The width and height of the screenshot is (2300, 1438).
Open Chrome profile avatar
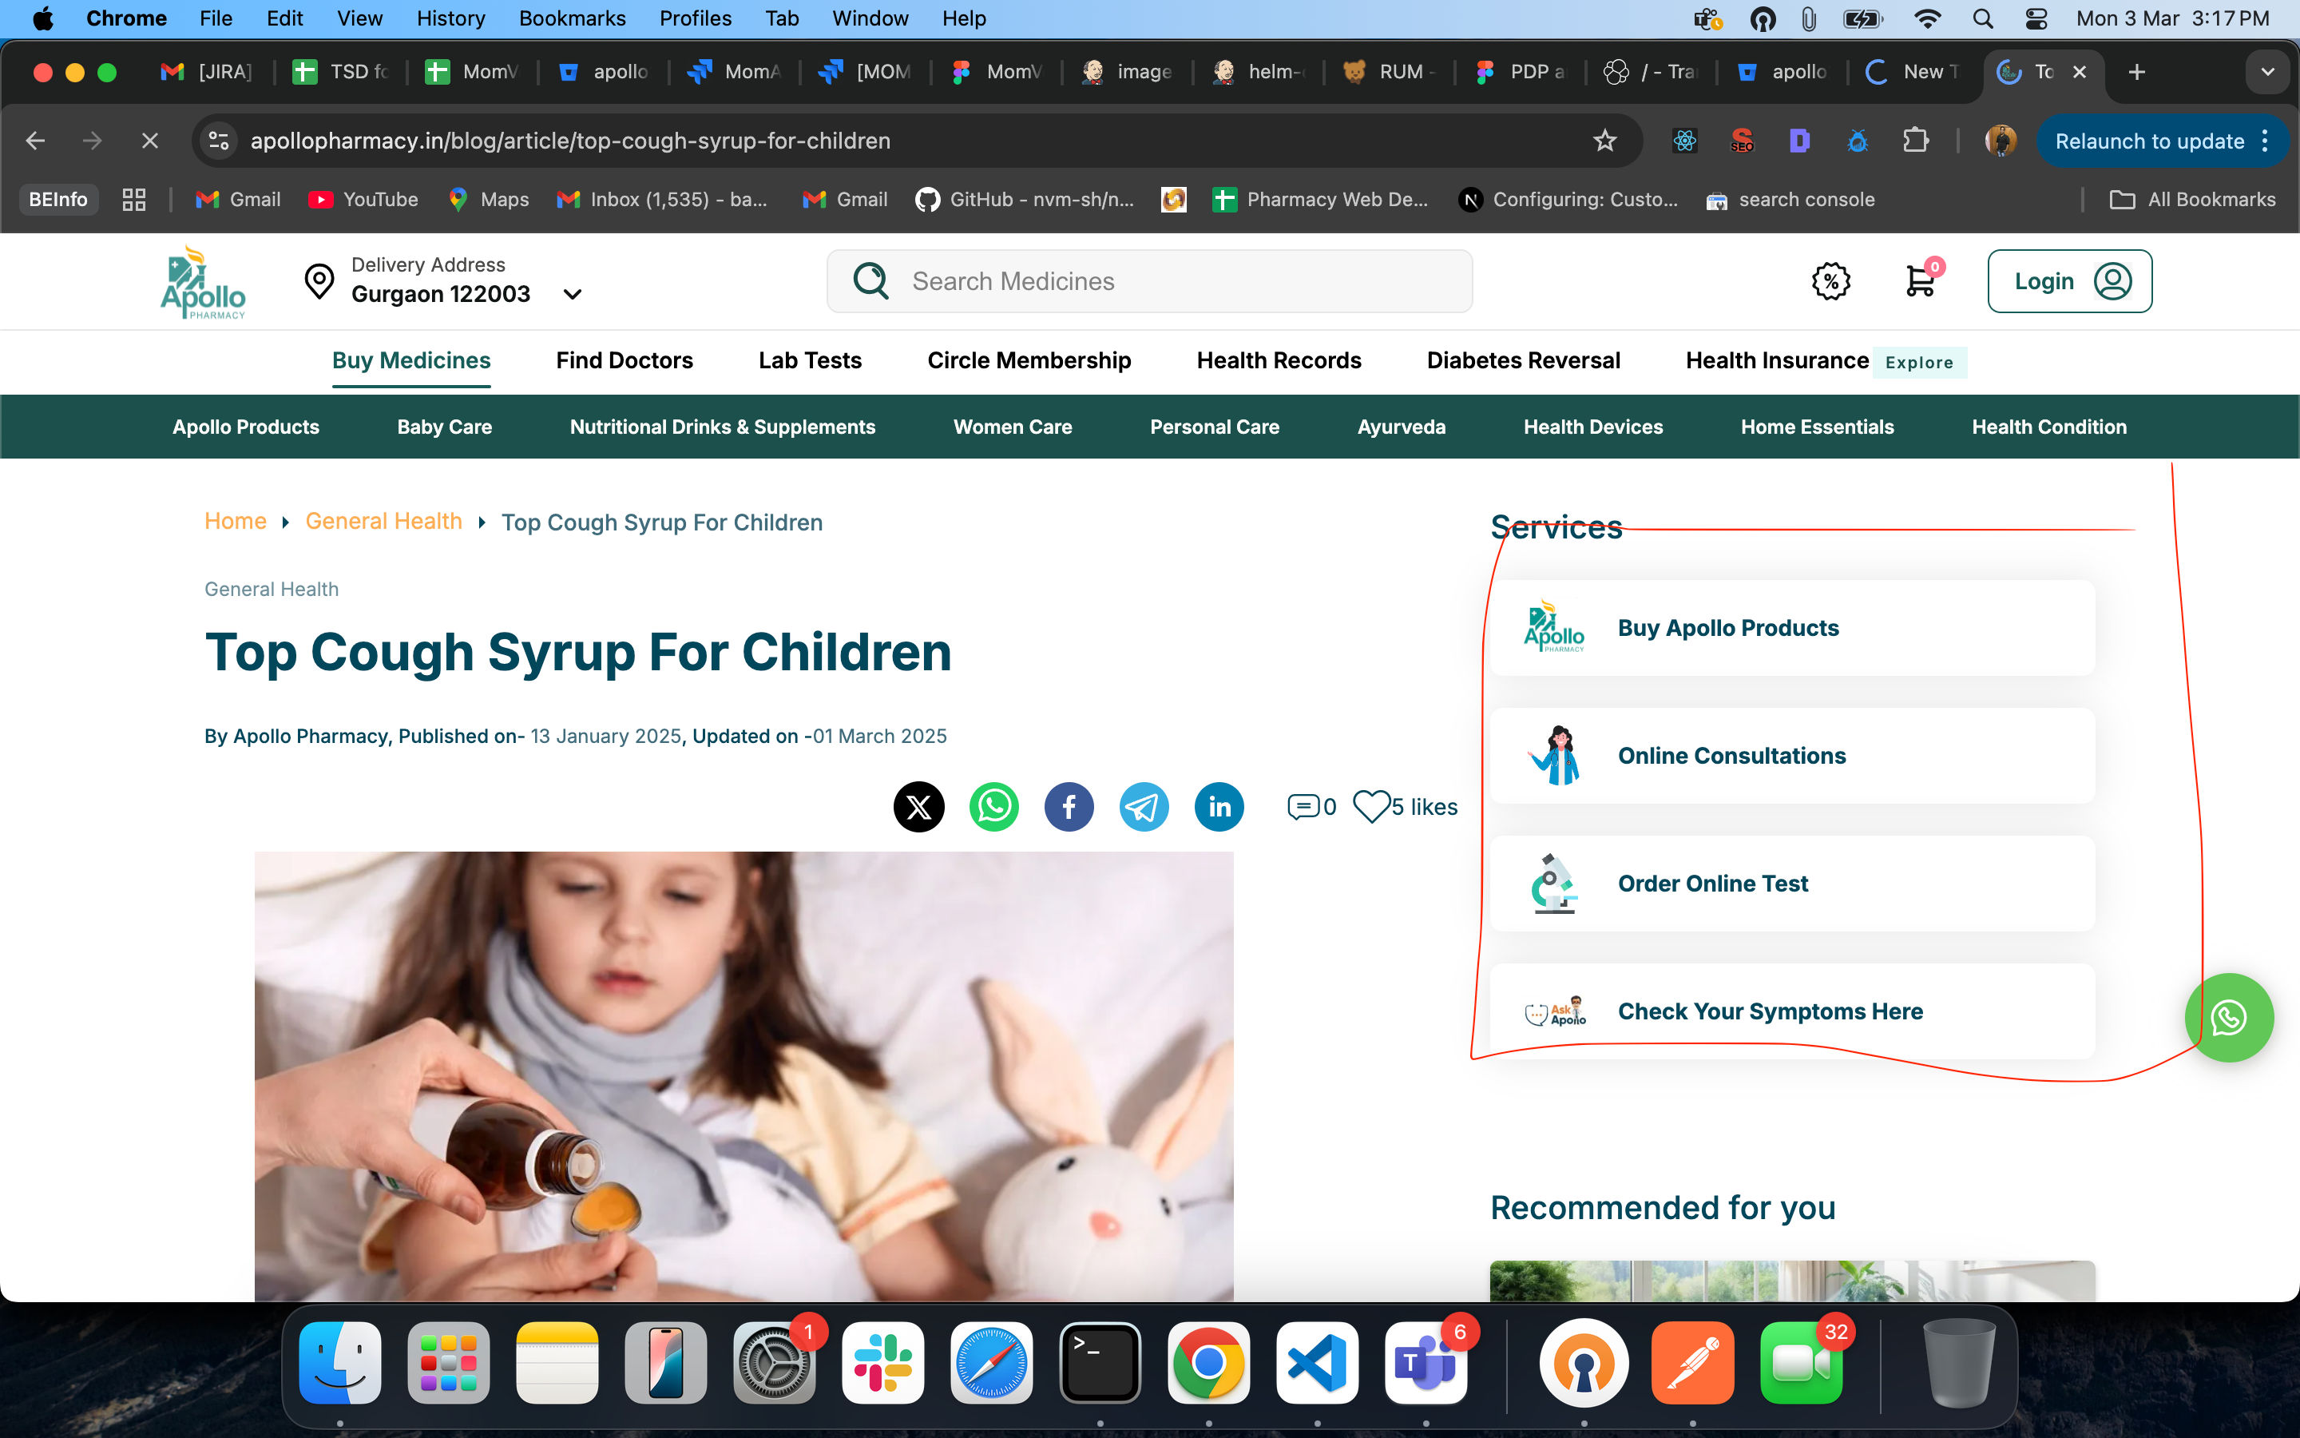click(2001, 141)
